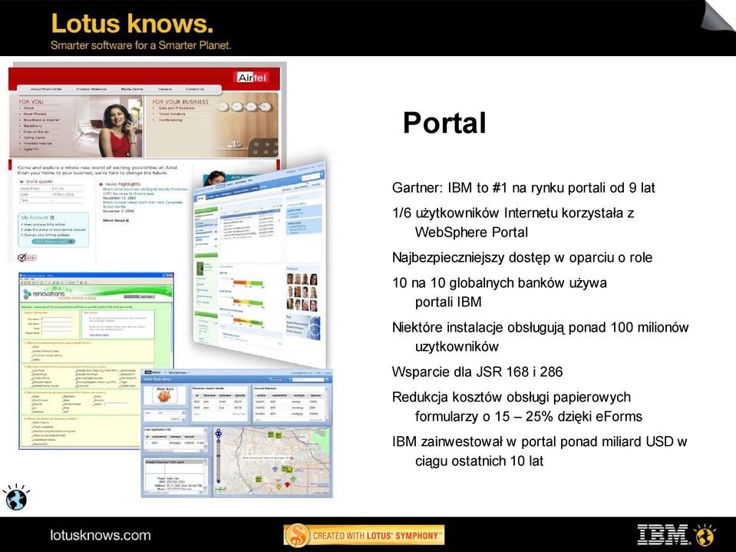Click the Lotus Symphony swirl icon in the badge
Screen dimensions: 736x552
[297, 536]
